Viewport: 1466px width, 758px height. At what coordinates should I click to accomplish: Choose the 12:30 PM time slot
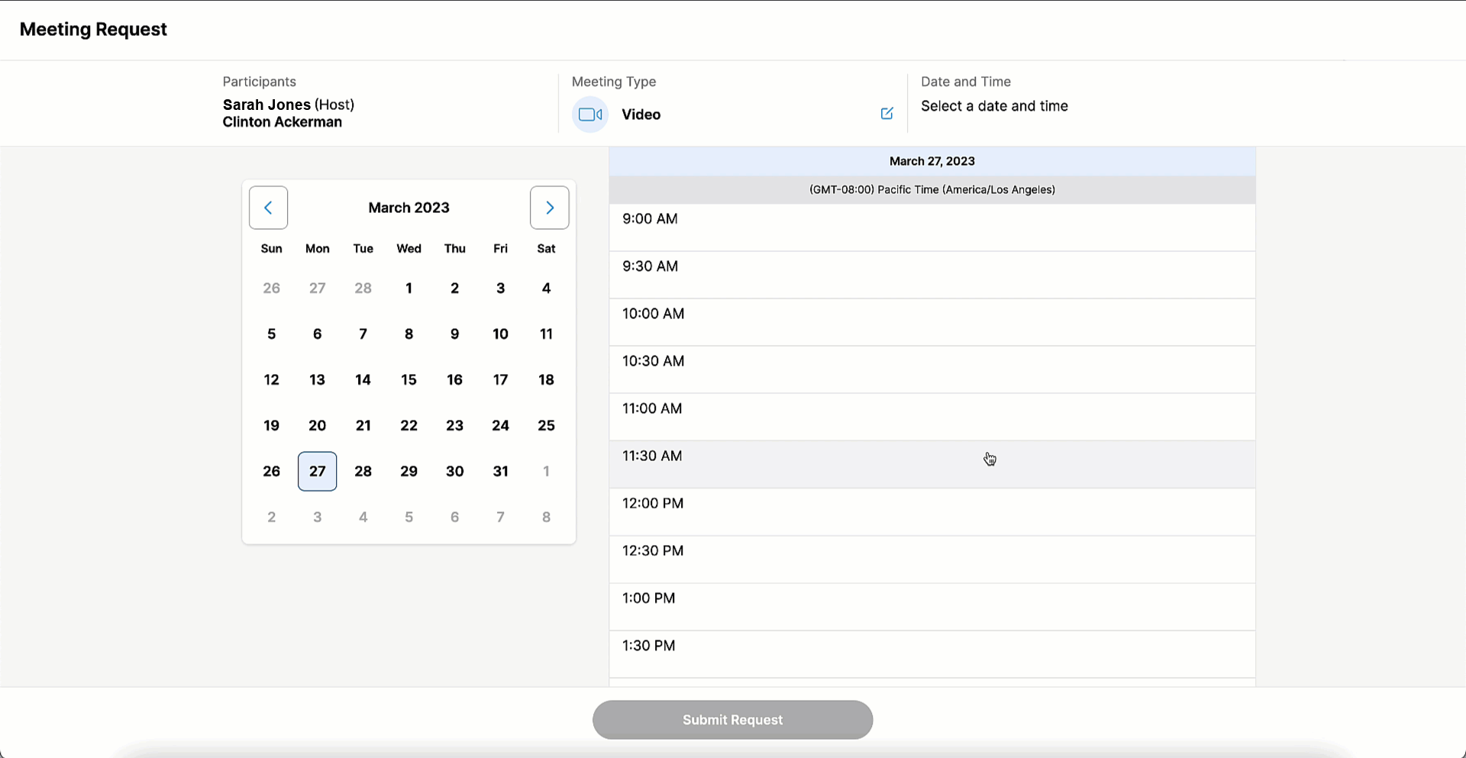pyautogui.click(x=932, y=559)
